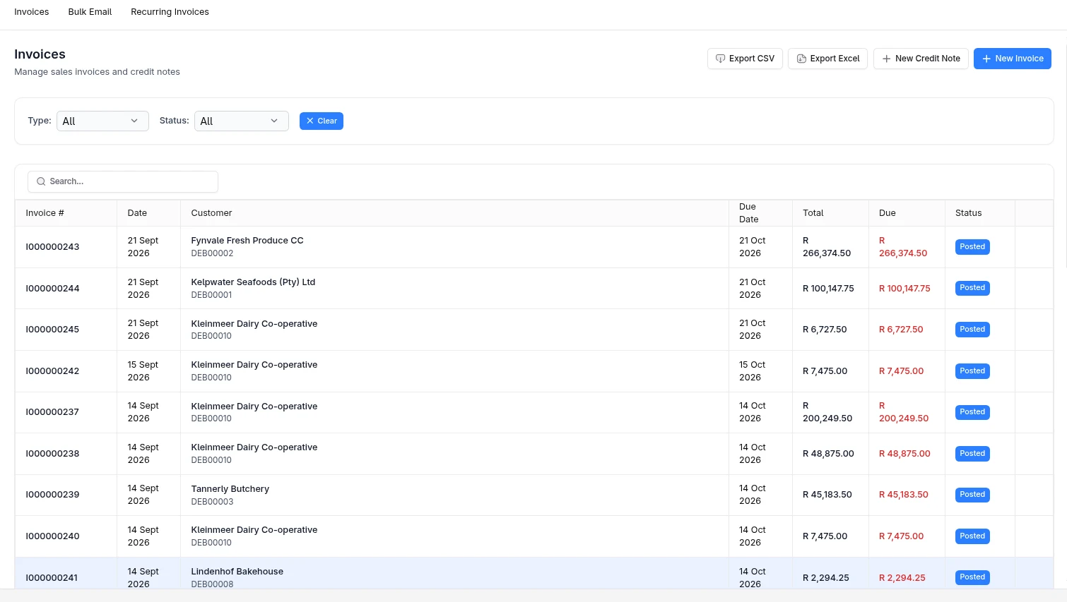This screenshot has width=1067, height=602.
Task: Open the Invoices tab
Action: pyautogui.click(x=32, y=12)
